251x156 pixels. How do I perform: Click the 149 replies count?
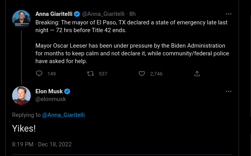click(51, 74)
